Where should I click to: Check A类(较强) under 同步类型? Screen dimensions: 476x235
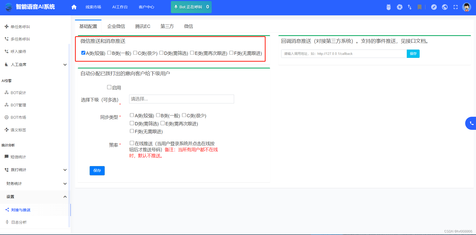132,115
